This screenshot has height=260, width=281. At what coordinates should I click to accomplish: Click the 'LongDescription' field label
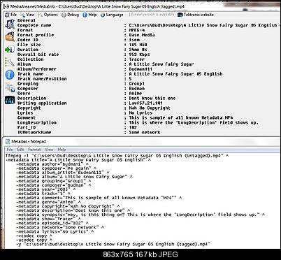click(x=37, y=122)
